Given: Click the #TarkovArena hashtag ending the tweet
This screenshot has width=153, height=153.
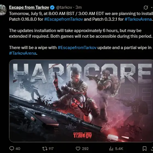Looking at the screenshot, I should tap(23, 53).
